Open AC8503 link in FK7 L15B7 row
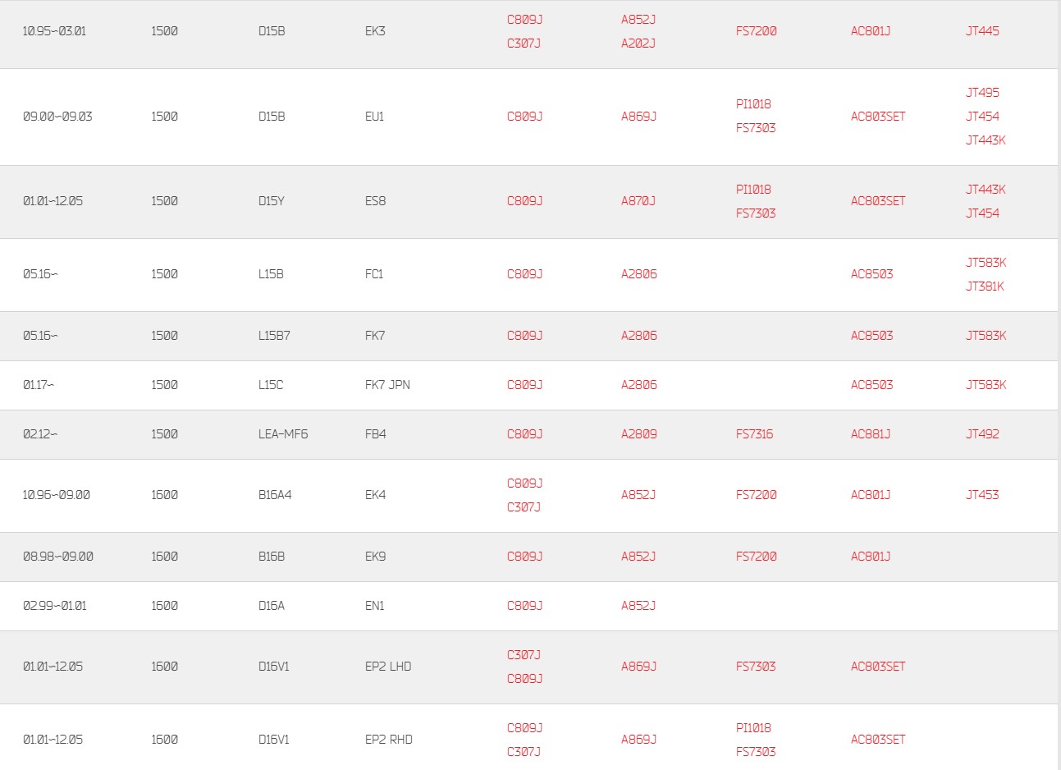The width and height of the screenshot is (1061, 770). tap(871, 336)
